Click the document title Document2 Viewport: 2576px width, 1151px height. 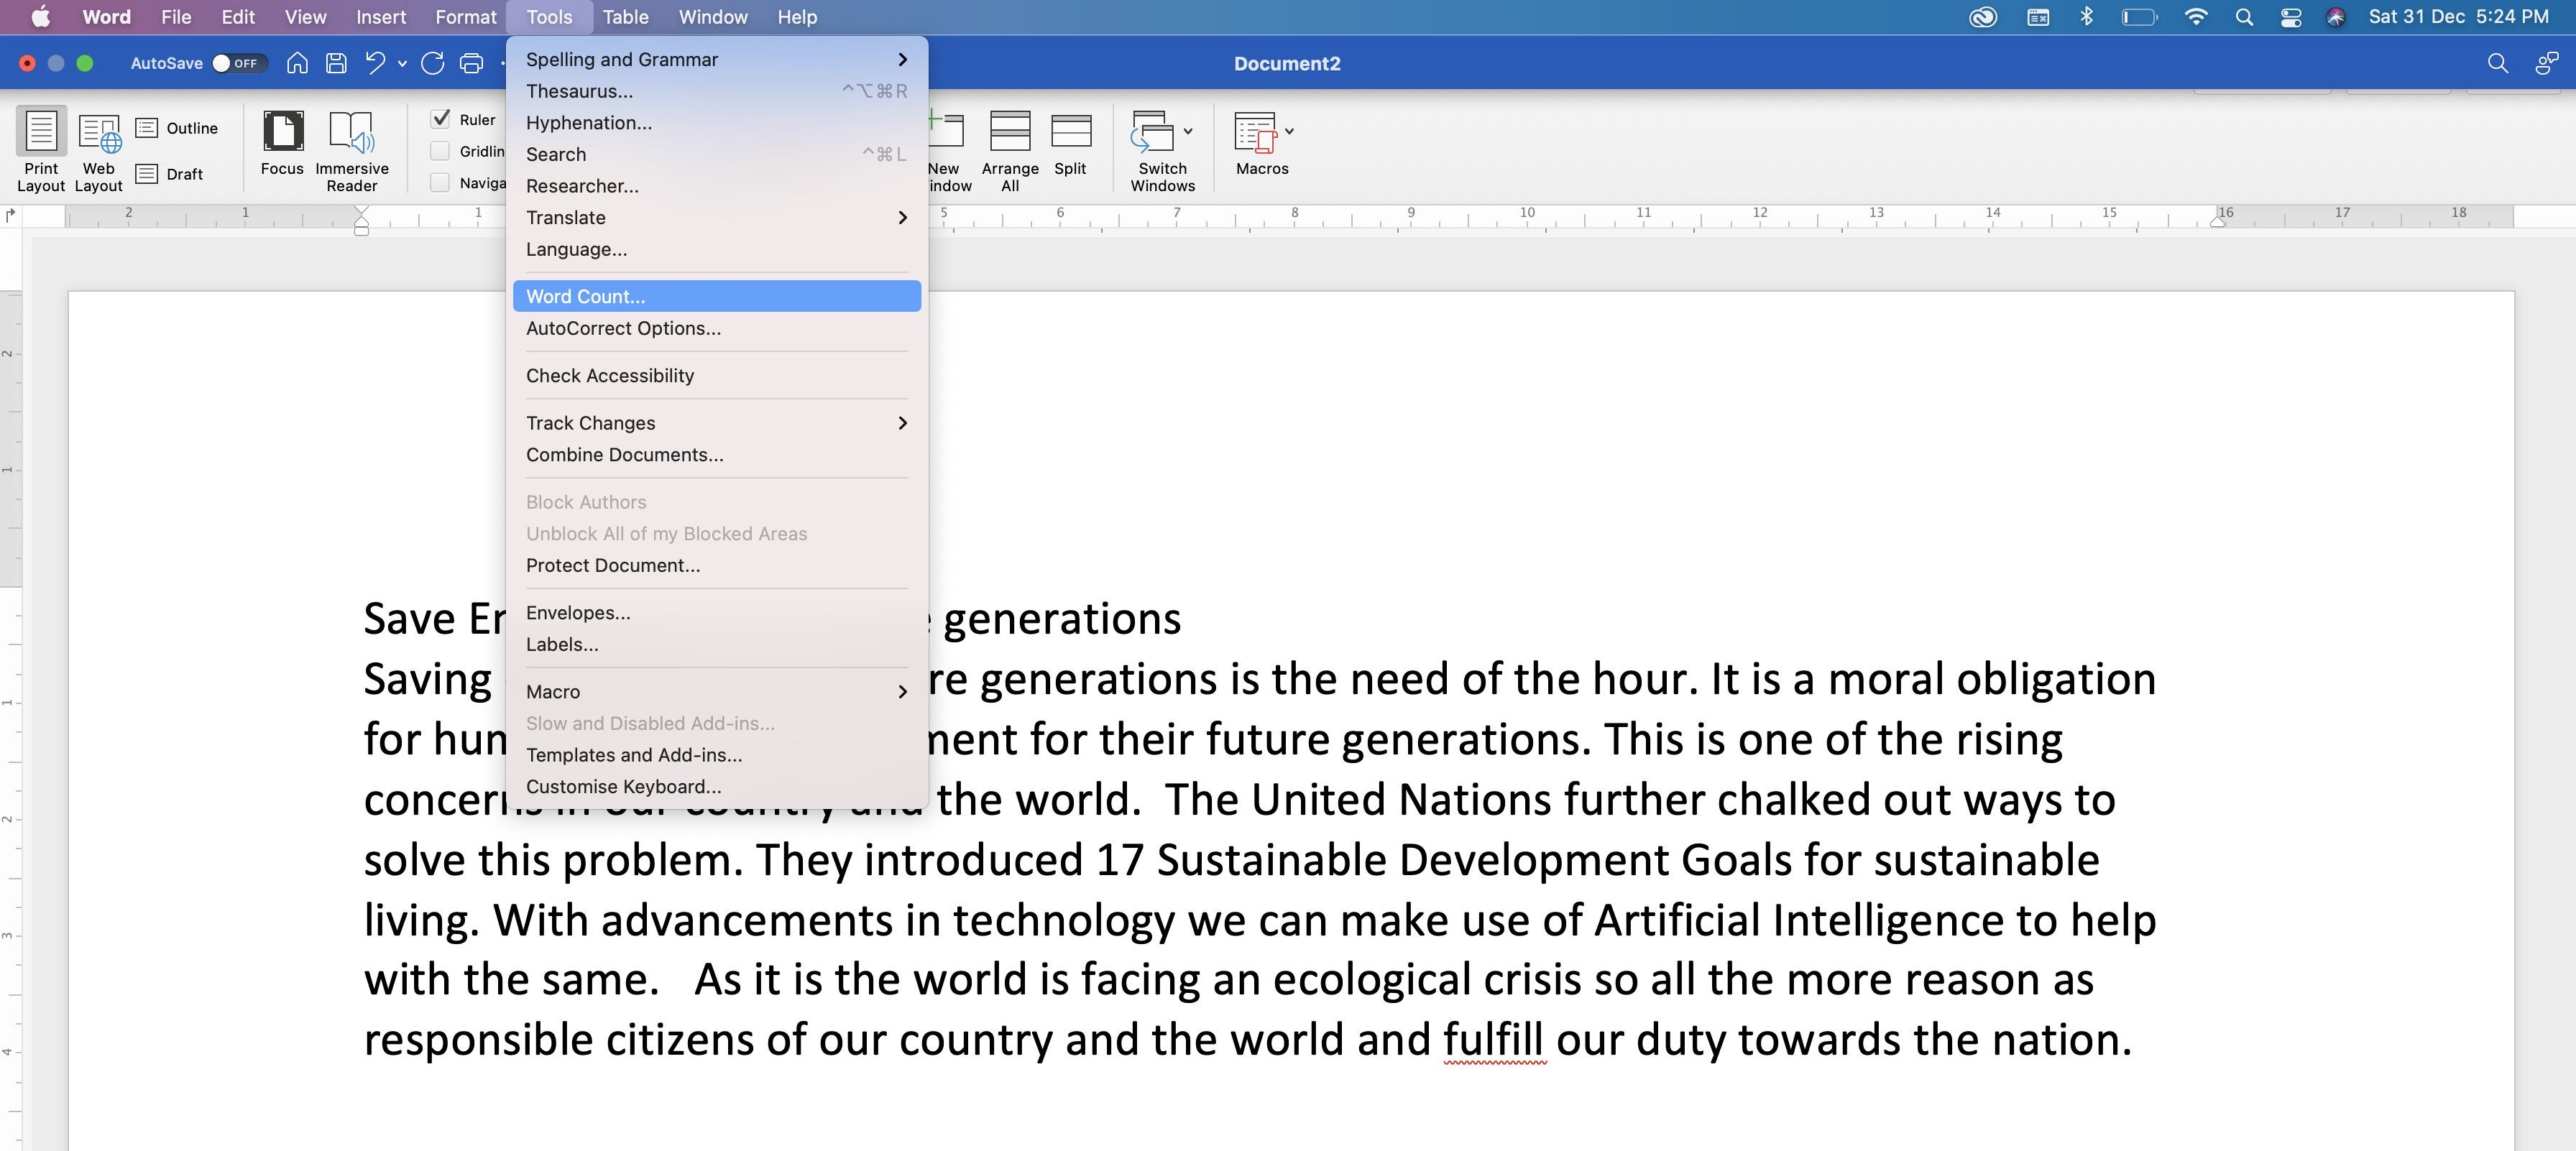pyautogui.click(x=1287, y=63)
